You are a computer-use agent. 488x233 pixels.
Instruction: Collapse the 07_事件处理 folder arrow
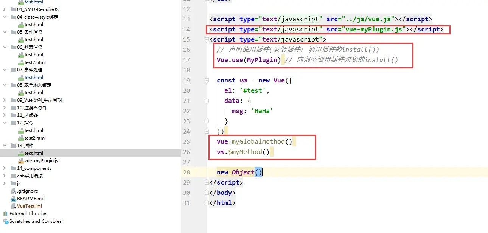[x=5, y=70]
